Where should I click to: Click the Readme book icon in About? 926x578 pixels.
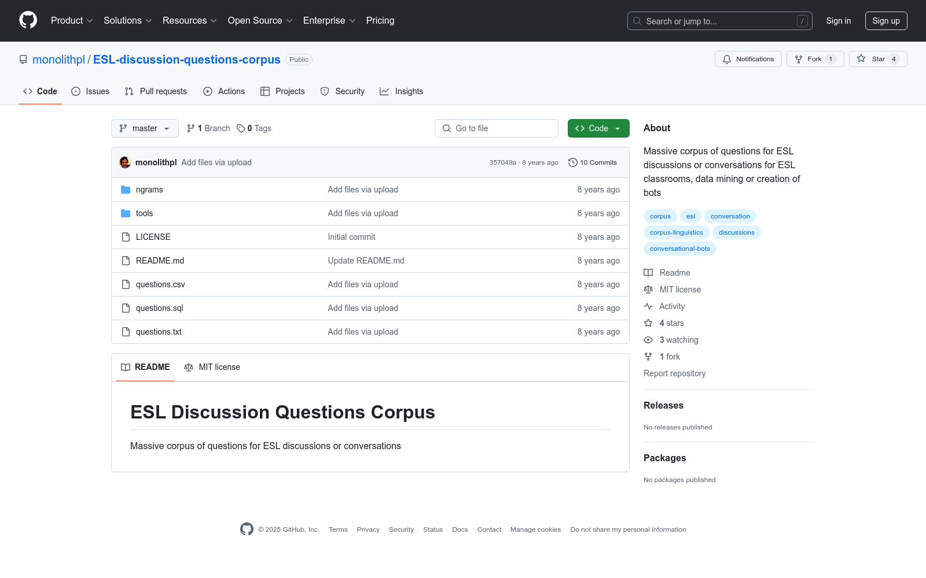pos(648,273)
